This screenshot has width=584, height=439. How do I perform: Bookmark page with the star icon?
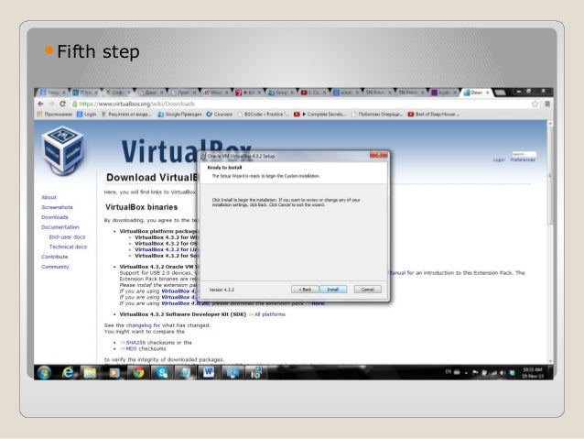pyautogui.click(x=535, y=104)
